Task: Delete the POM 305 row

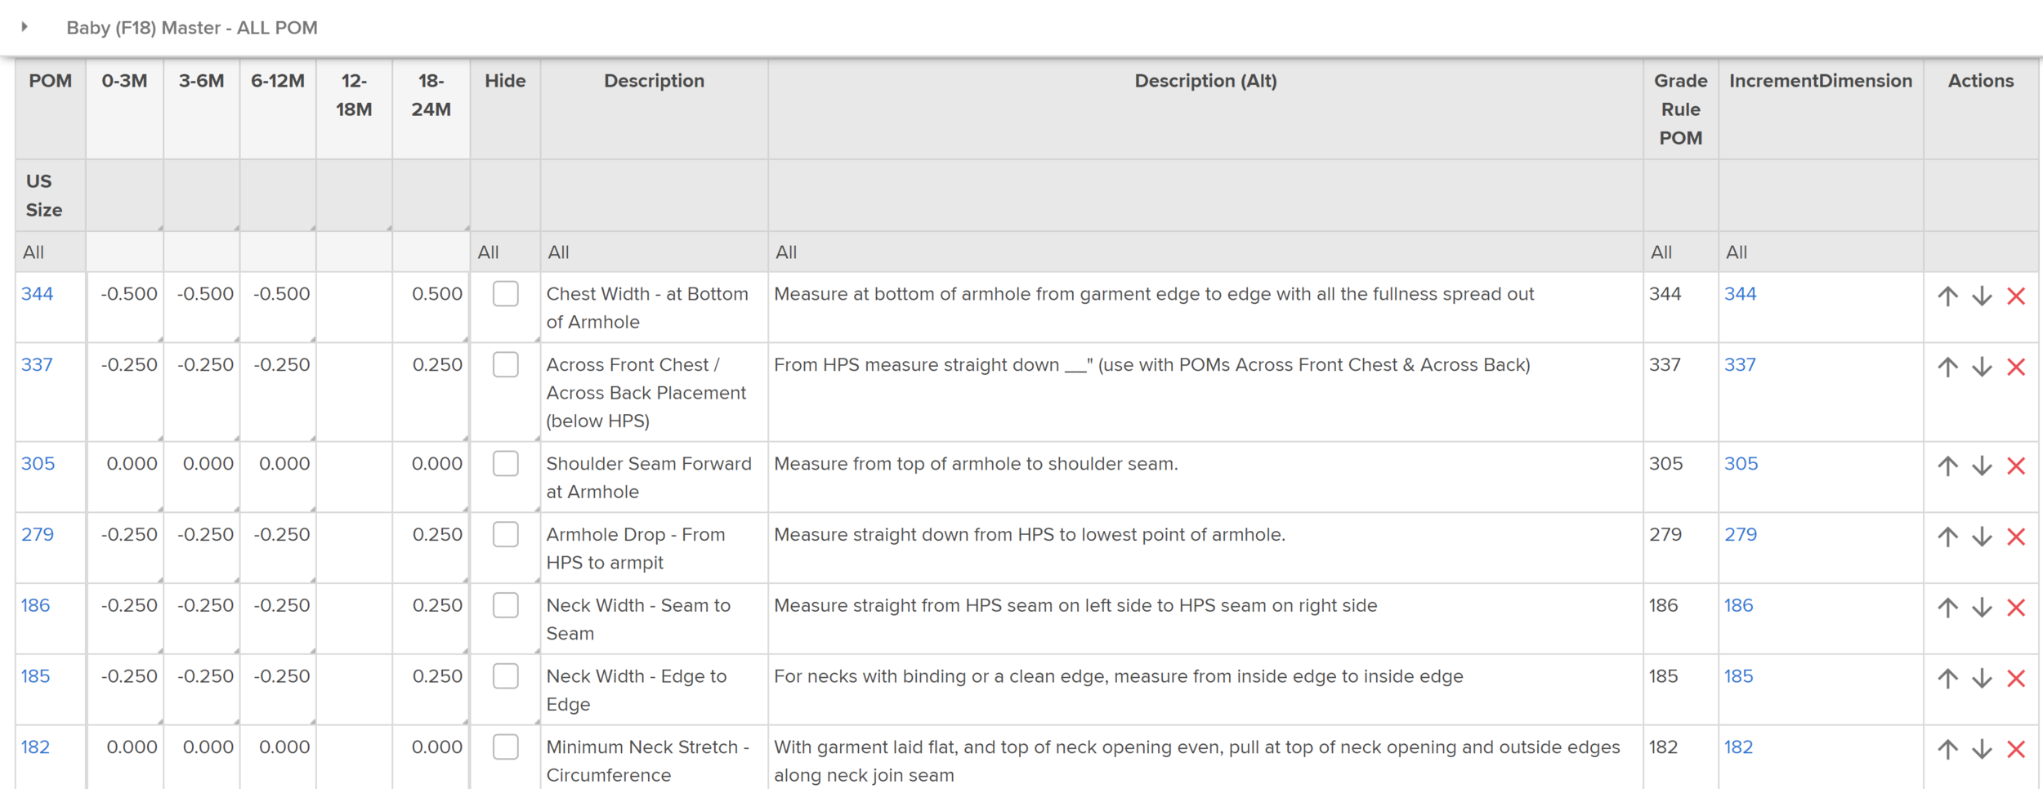Action: pyautogui.click(x=2016, y=466)
